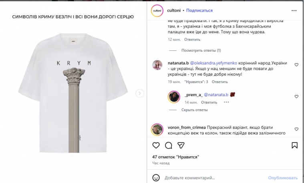Screen dimensions: 304x183
Task: Follow cultoni via "Подписаться"
Action: 199,10
